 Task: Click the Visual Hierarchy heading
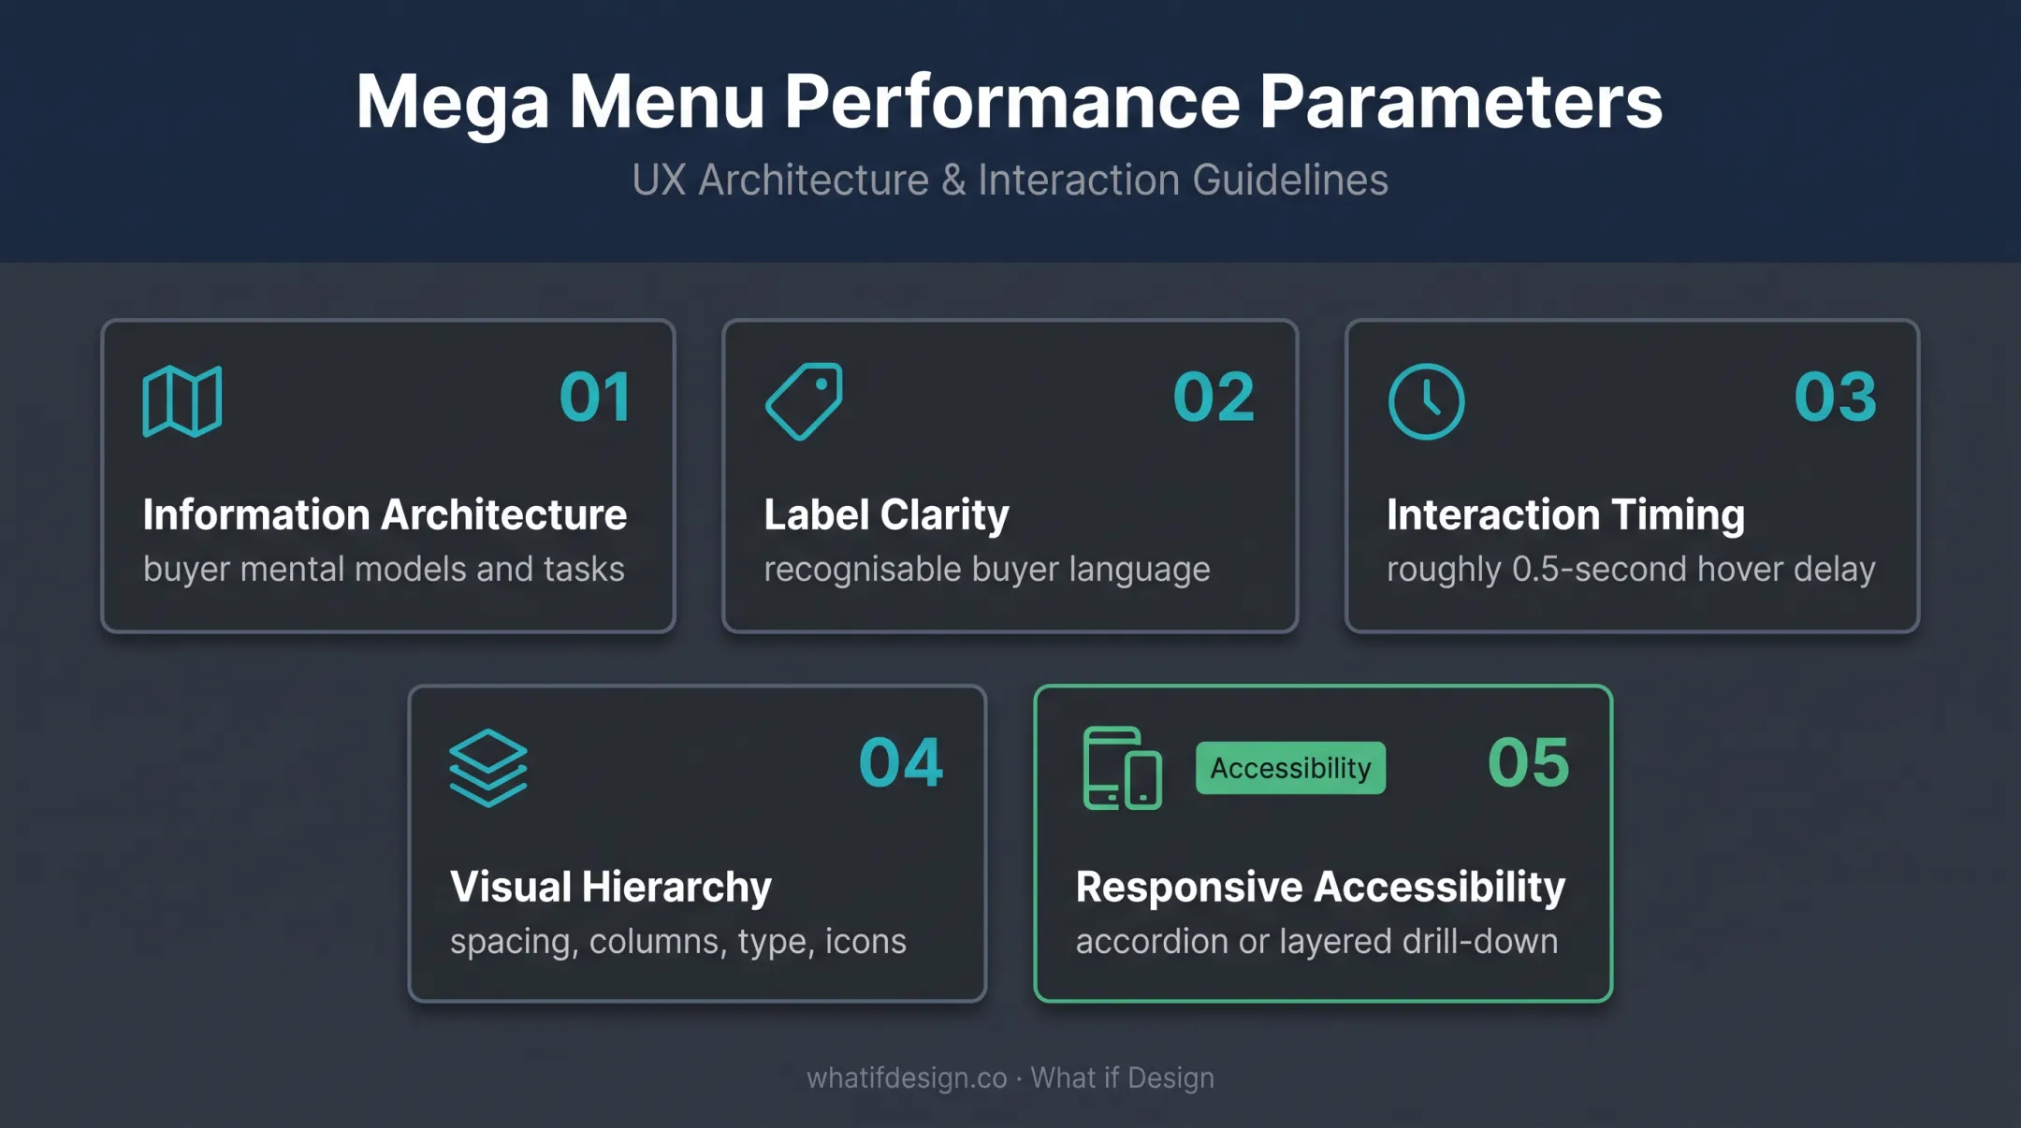click(610, 888)
